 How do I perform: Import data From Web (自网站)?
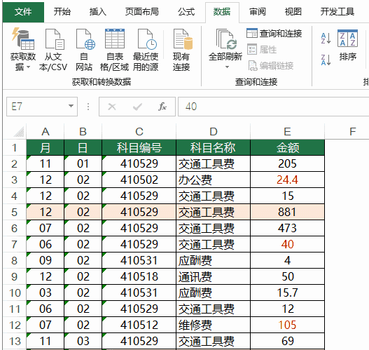tap(84, 50)
